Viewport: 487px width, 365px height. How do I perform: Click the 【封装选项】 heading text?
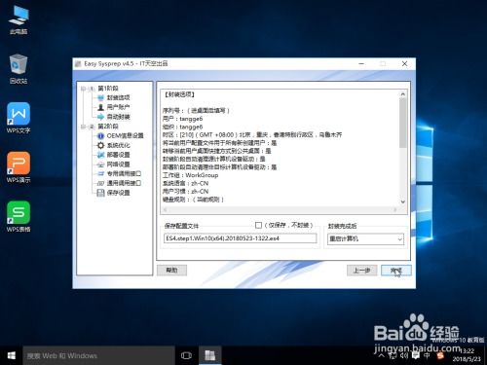click(x=179, y=94)
